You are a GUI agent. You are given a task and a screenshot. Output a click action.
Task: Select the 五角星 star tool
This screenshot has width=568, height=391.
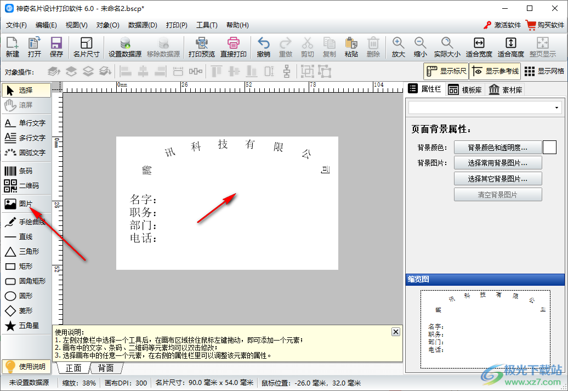[26, 326]
